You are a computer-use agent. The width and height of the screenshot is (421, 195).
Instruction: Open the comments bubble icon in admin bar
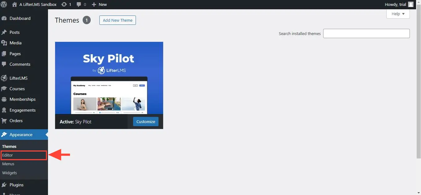coord(79,4)
